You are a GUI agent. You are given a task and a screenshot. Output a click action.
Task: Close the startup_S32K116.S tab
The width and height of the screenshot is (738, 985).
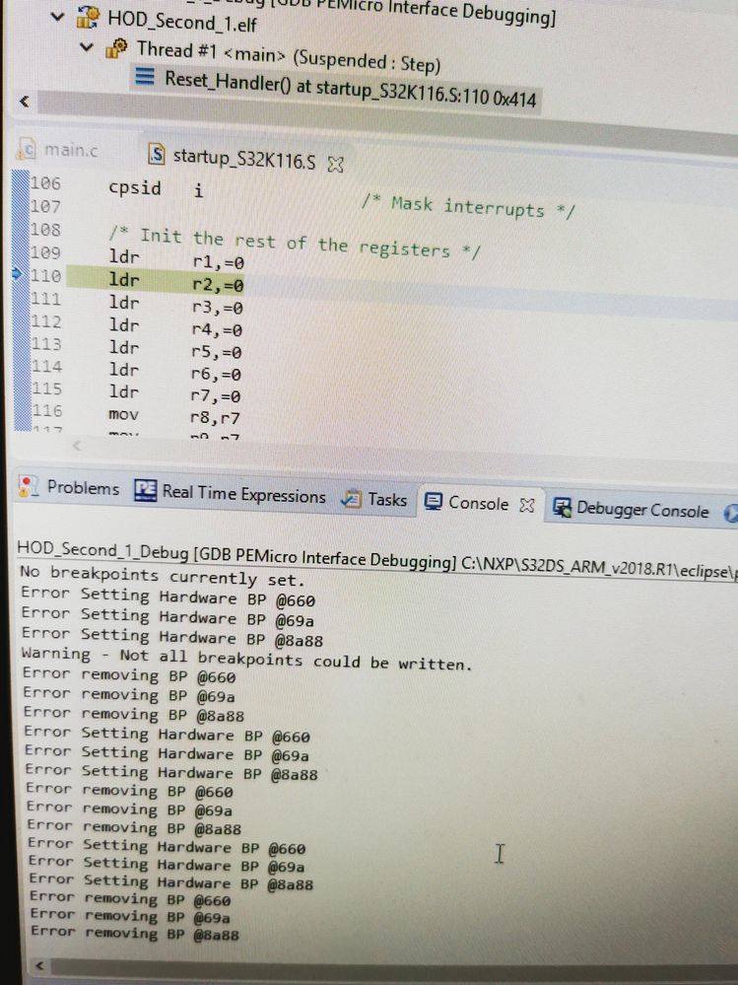(336, 165)
